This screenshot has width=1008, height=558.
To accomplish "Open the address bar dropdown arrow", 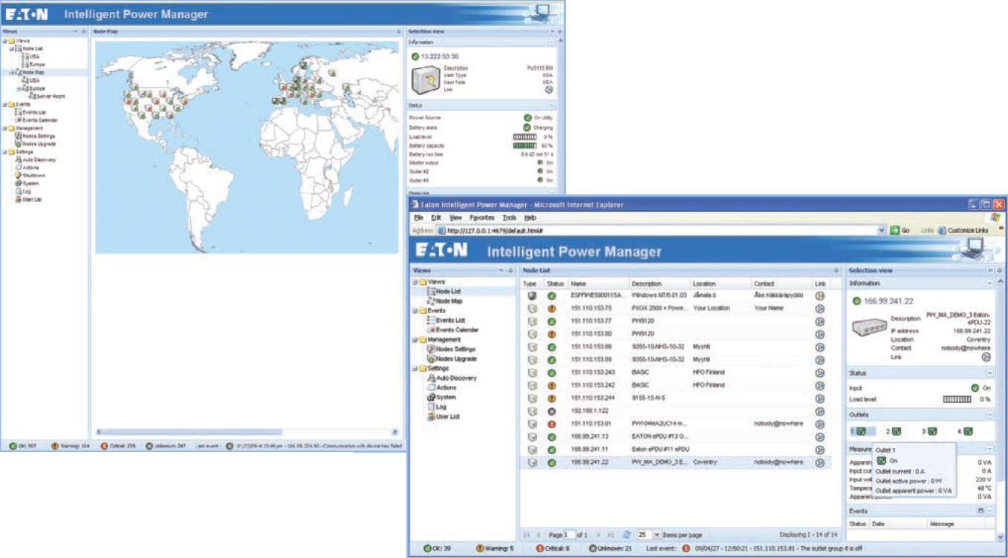I will click(882, 231).
